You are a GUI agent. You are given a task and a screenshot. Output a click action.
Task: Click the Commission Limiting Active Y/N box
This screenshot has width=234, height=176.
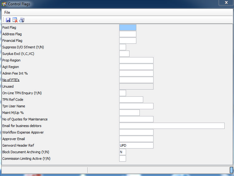(x=123, y=159)
